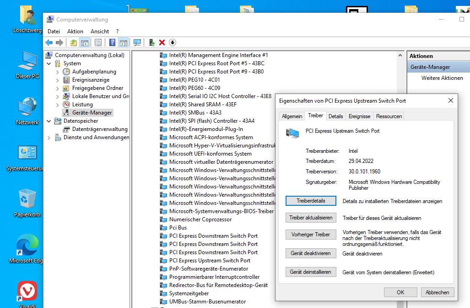The height and width of the screenshot is (308, 470).
Task: Open the Datei menu
Action: [54, 31]
